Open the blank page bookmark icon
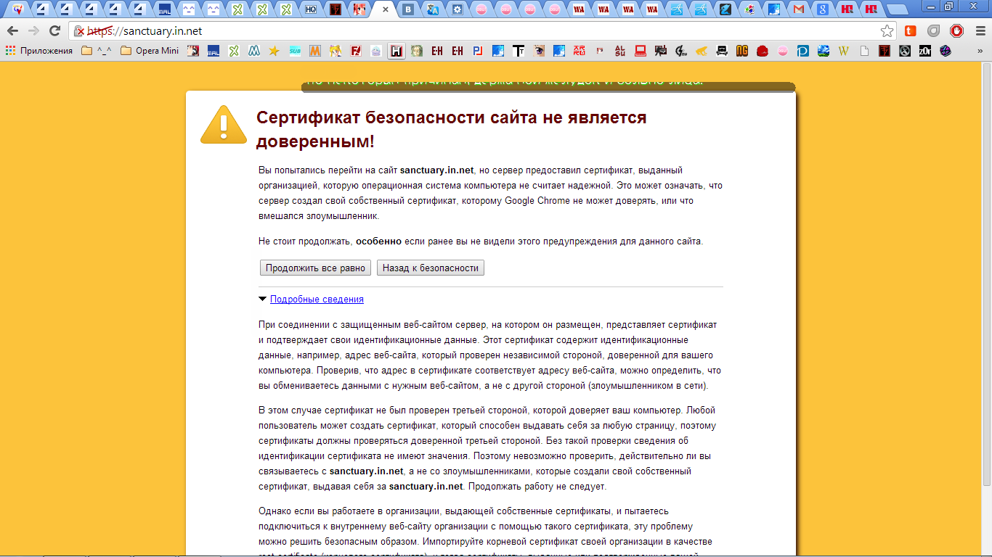 (x=863, y=51)
